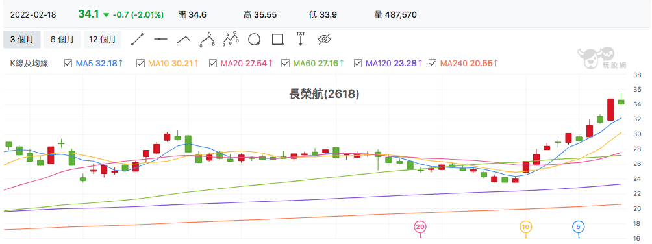Click the chart title 長榮航(2618)
This screenshot has width=652, height=244.
click(324, 94)
